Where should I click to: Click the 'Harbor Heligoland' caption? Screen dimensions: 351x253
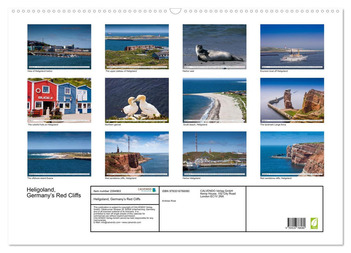pos(191,178)
